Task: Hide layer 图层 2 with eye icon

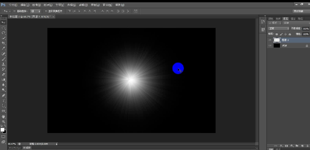Action: click(x=270, y=40)
